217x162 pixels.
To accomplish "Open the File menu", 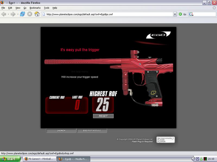I will 3,8.
